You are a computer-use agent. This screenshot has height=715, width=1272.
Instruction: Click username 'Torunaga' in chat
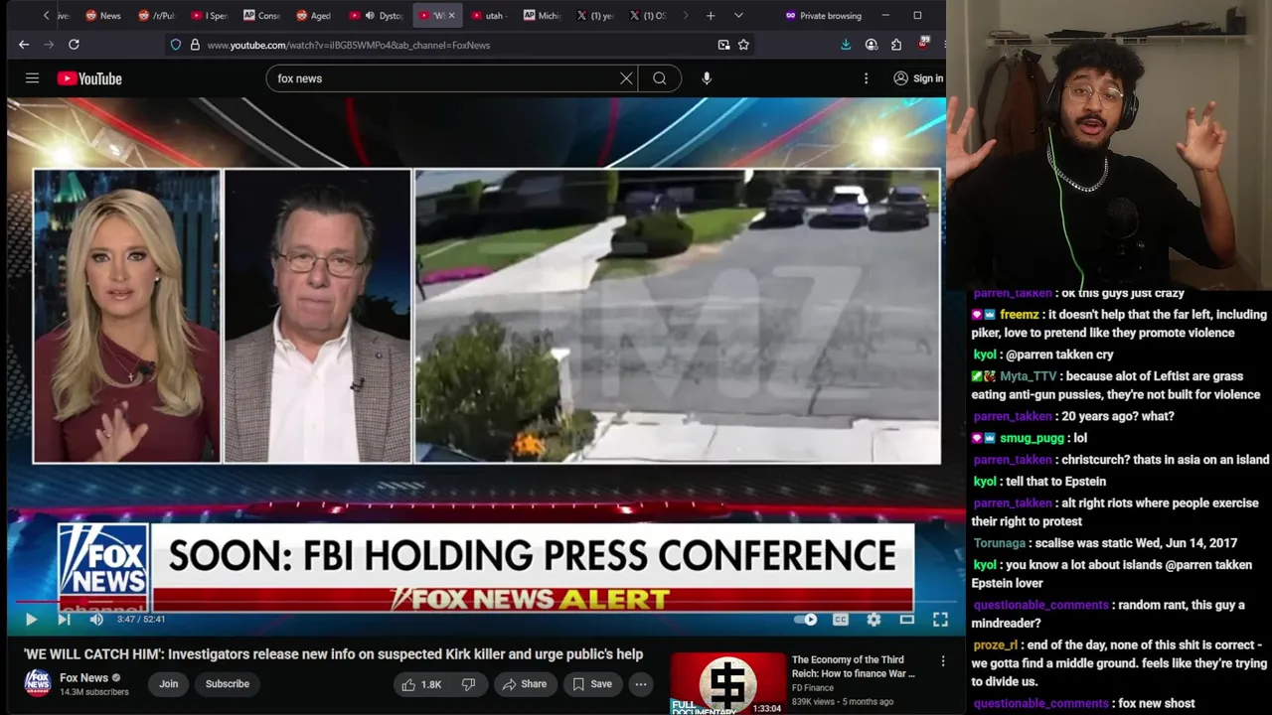pyautogui.click(x=999, y=543)
